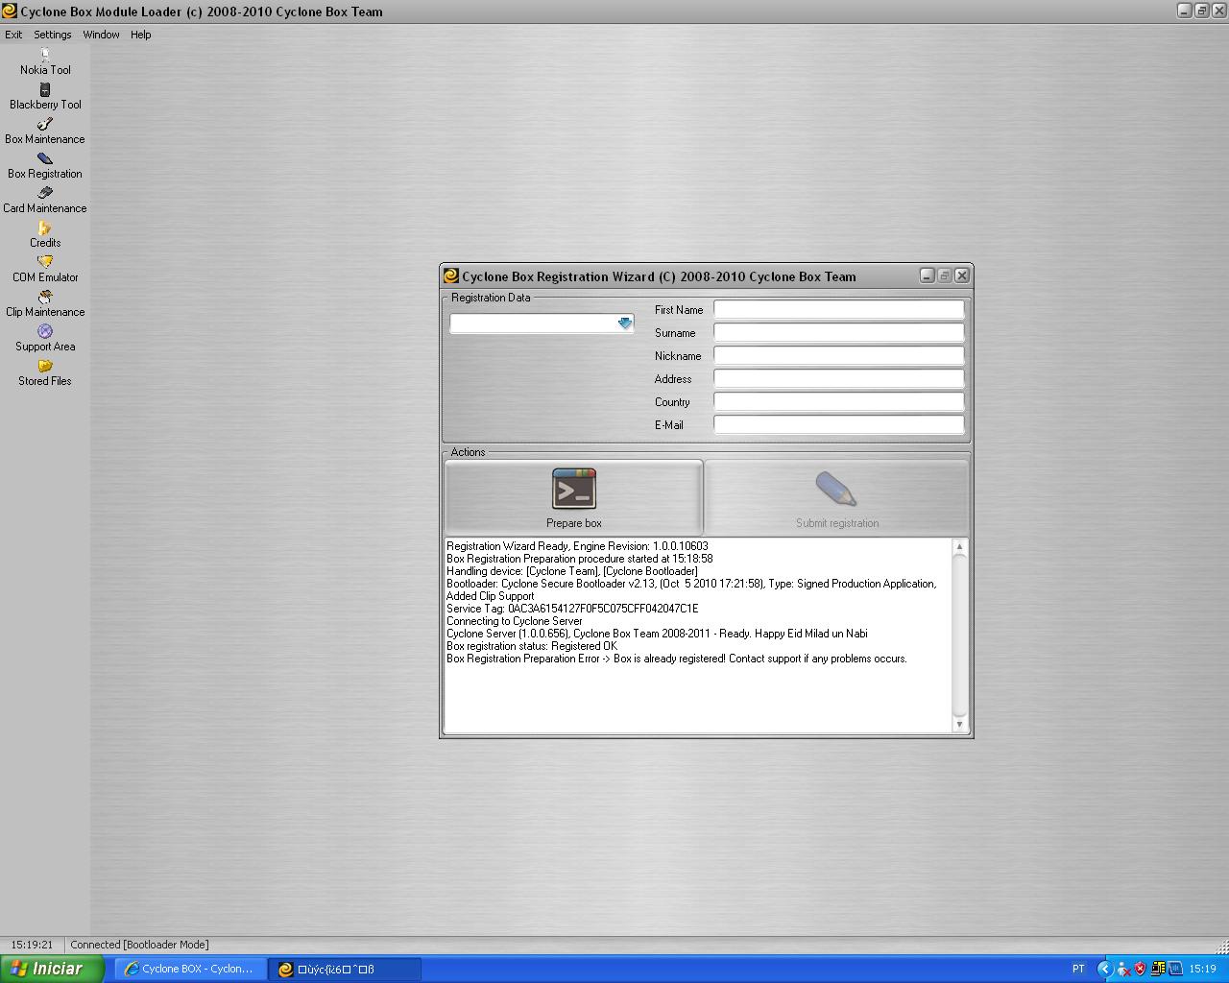The height and width of the screenshot is (983, 1229).
Task: Open the Help menu
Action: (140, 35)
